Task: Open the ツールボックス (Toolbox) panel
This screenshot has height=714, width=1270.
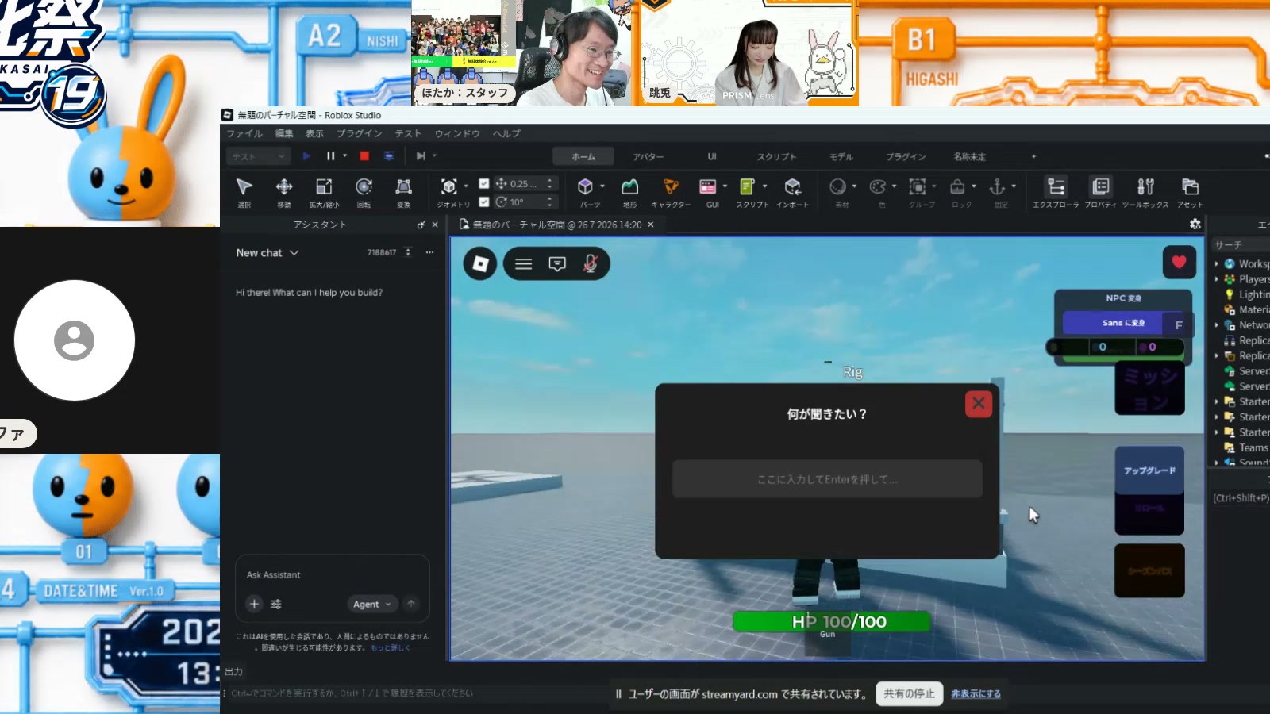Action: [1145, 187]
